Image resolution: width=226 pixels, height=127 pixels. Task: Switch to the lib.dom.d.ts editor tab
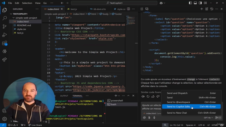(x=100, y=9)
